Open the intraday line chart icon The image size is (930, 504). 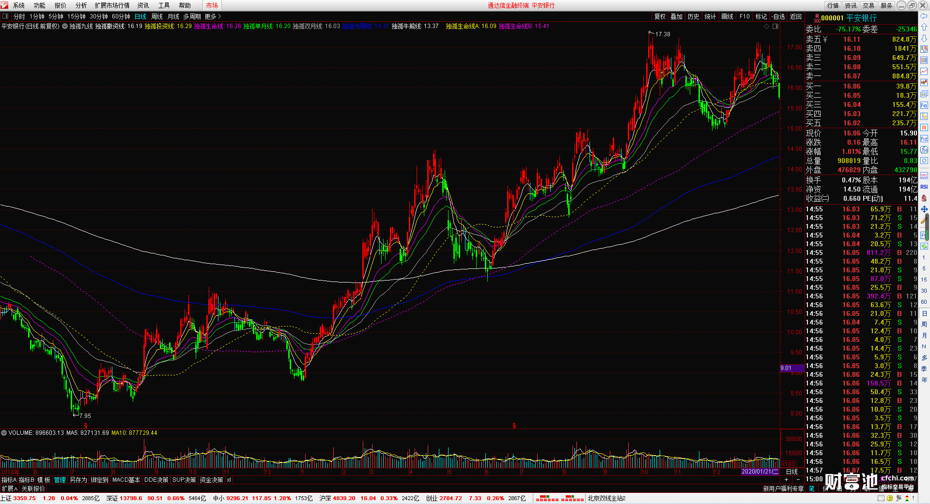pyautogui.click(x=924, y=72)
